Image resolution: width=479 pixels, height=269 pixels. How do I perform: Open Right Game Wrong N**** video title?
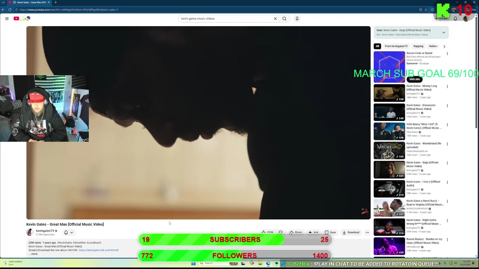pyautogui.click(x=424, y=222)
